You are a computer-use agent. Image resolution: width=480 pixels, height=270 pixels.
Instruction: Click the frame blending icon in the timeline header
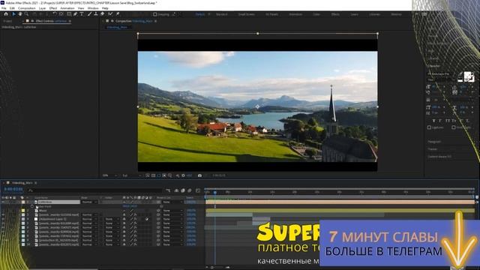click(x=183, y=190)
